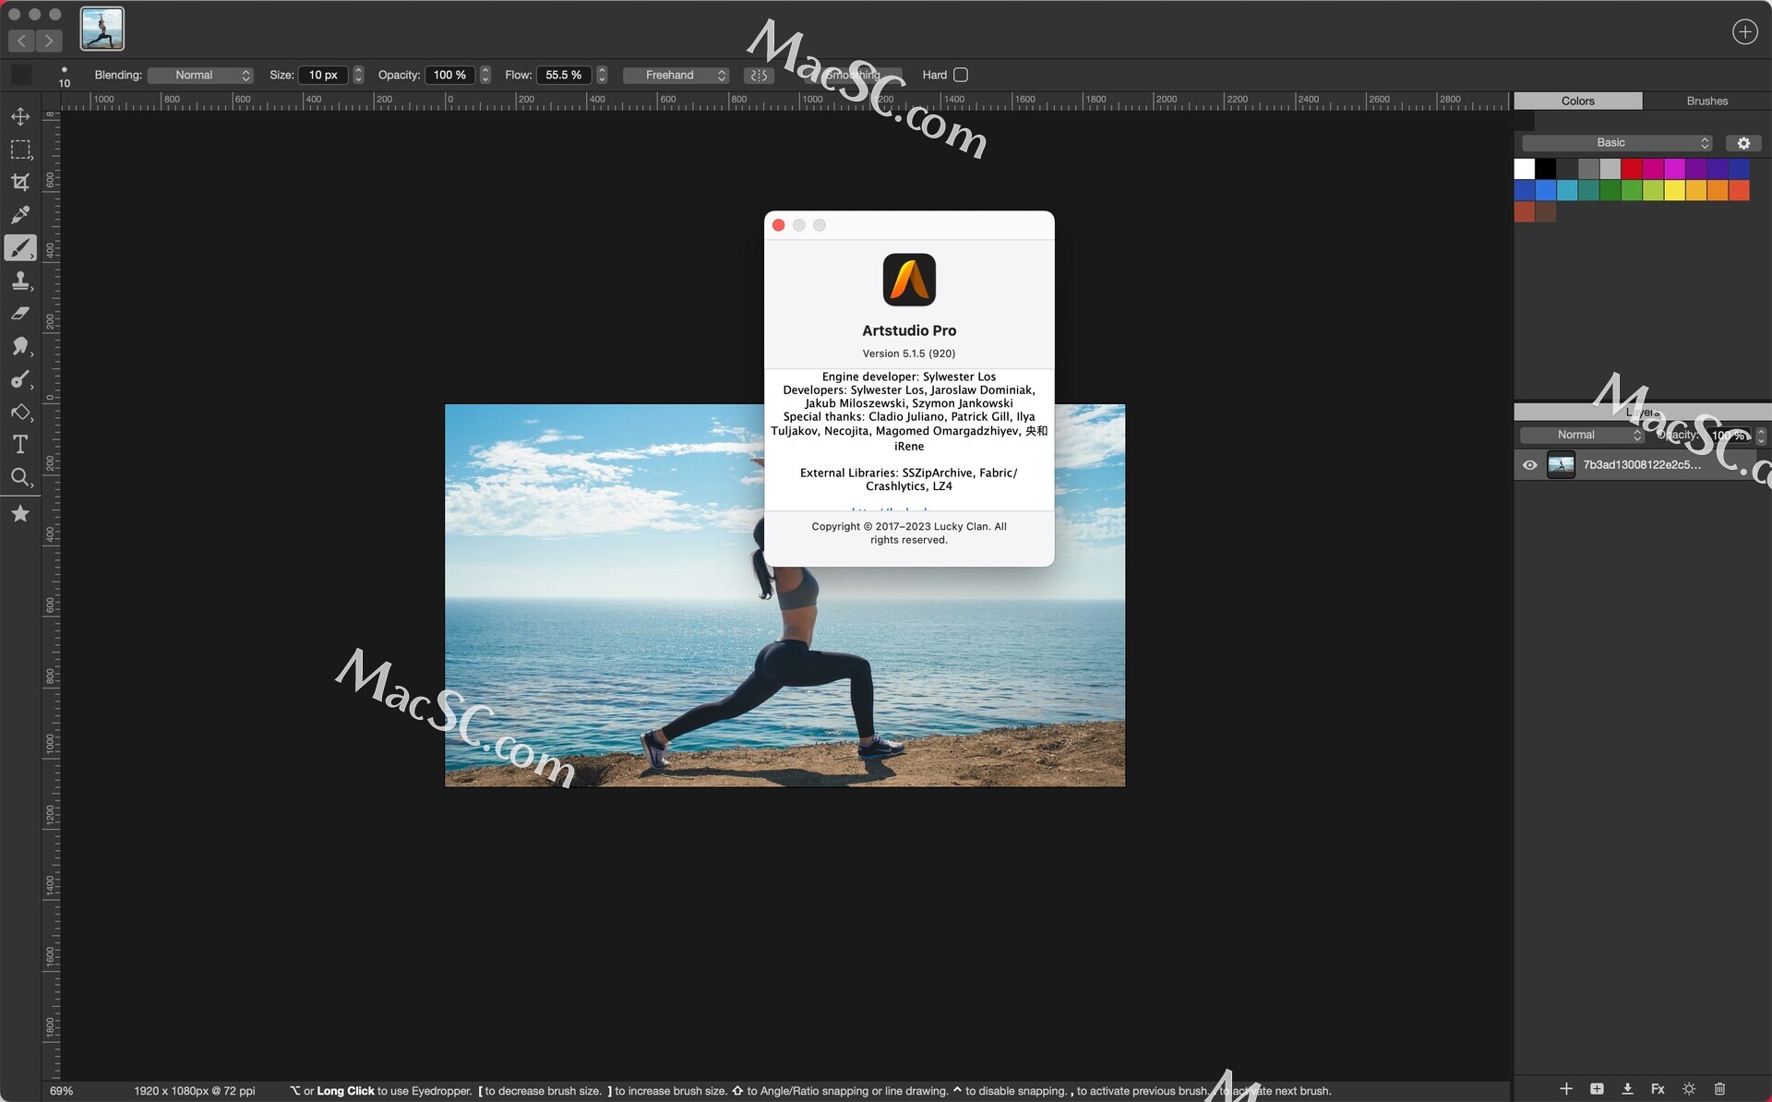Image resolution: width=1772 pixels, height=1102 pixels.
Task: Add a new layer with plus icon
Action: coord(1566,1089)
